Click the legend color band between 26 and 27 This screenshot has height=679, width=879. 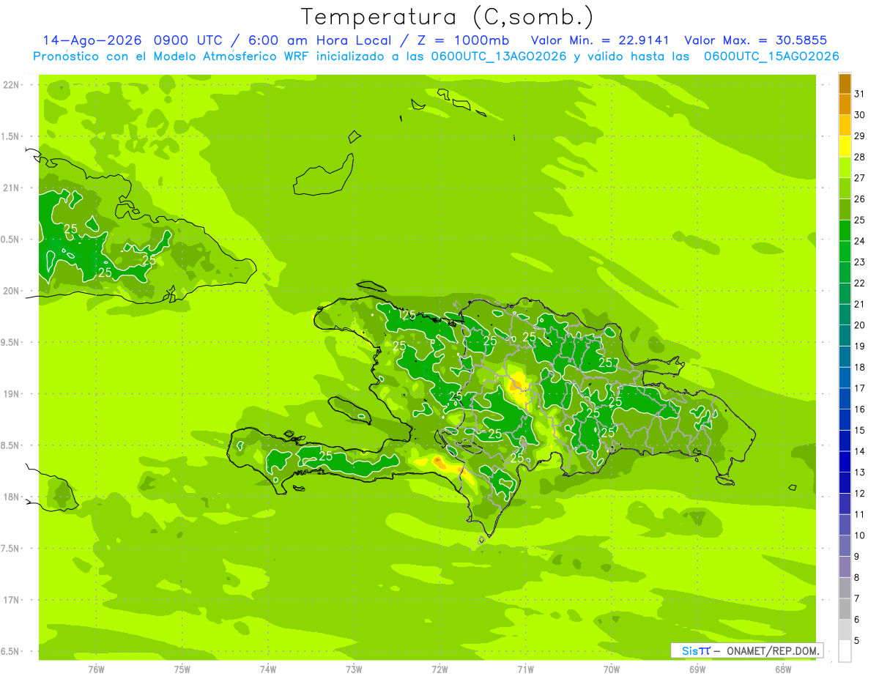(845, 189)
